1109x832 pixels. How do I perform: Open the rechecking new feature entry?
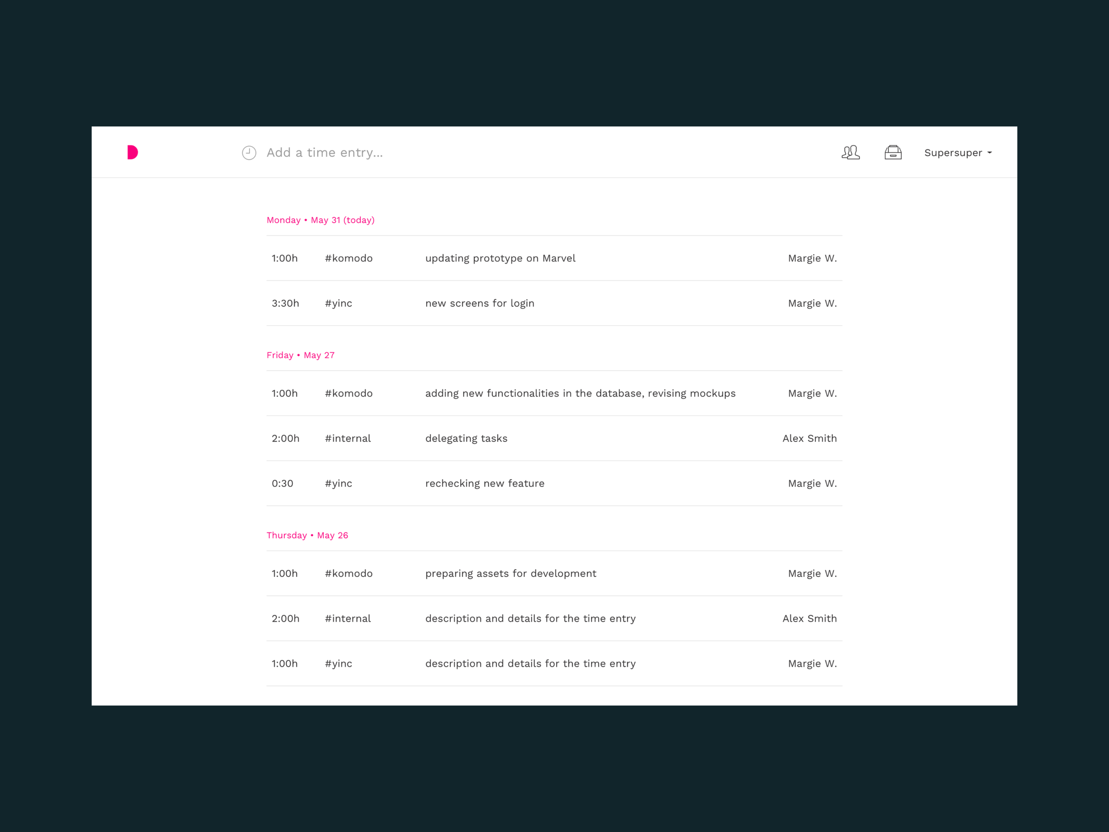click(484, 484)
